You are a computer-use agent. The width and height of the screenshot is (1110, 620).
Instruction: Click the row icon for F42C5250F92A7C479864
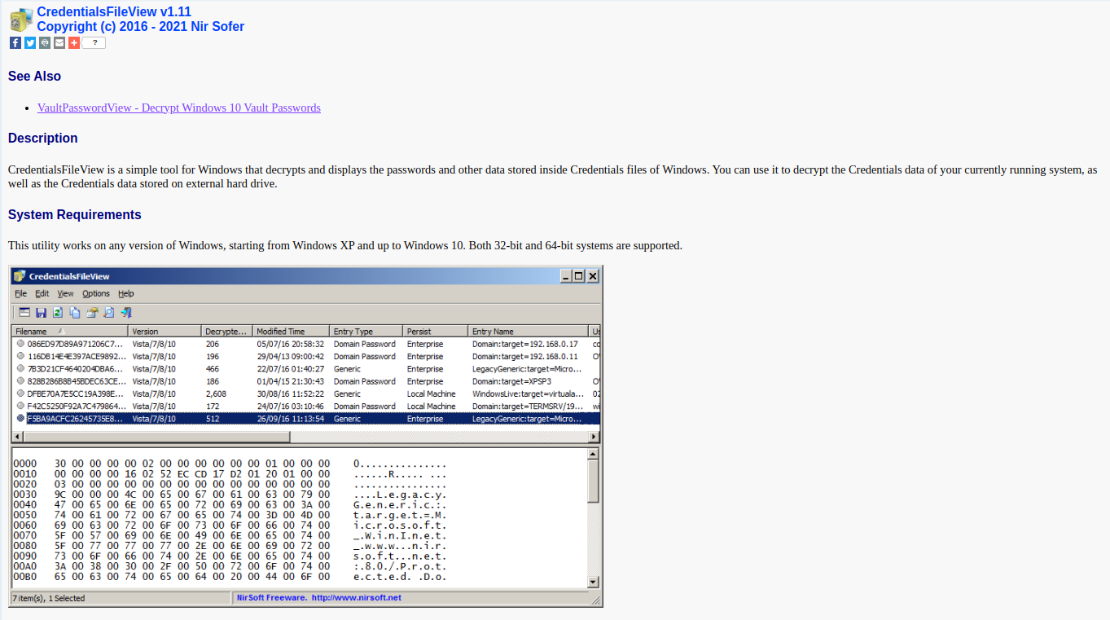(20, 406)
